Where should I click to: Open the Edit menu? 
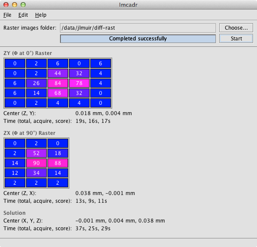[x=23, y=15]
